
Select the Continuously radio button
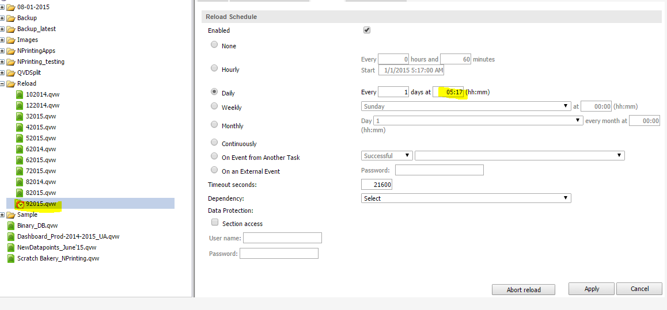click(x=214, y=142)
